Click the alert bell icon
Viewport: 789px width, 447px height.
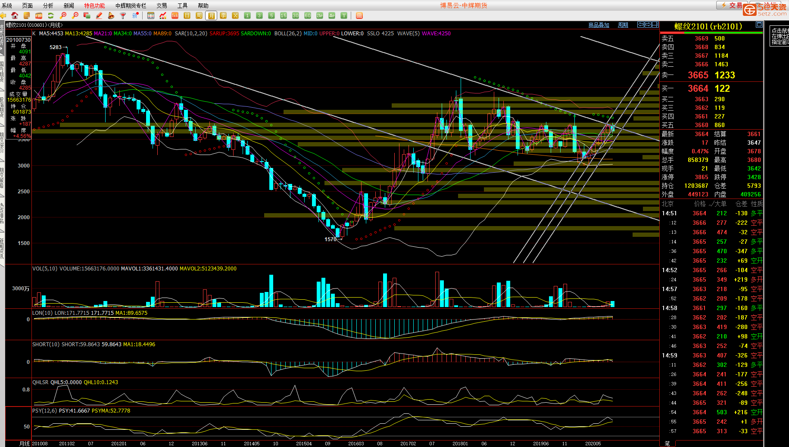pyautogui.click(x=111, y=16)
